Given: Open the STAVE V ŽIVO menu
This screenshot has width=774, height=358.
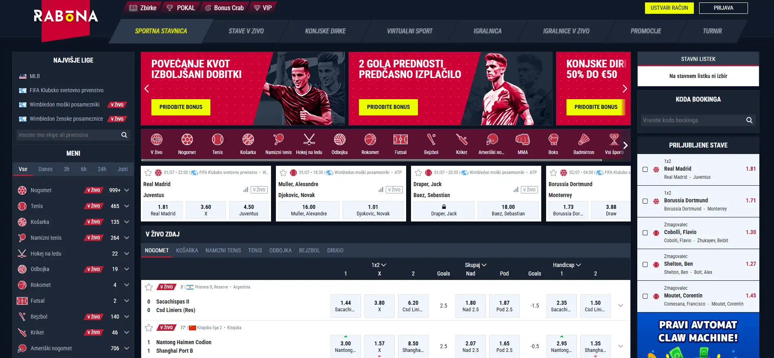Looking at the screenshot, I should click(246, 31).
